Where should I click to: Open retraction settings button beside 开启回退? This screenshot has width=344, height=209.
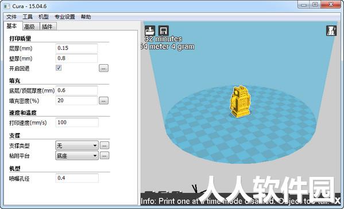click(103, 68)
